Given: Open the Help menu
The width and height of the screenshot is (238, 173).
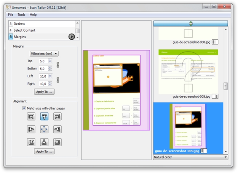Looking at the screenshot, I should [x=33, y=15].
